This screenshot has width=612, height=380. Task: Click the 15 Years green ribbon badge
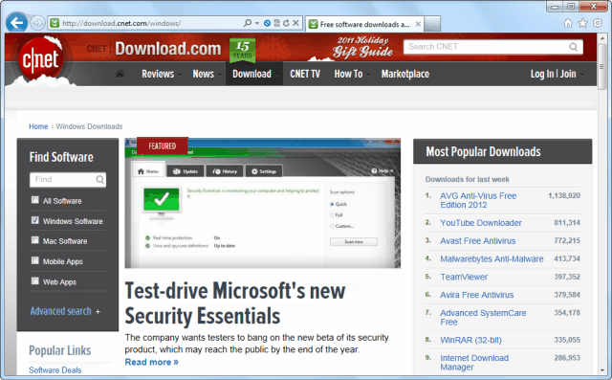point(242,51)
